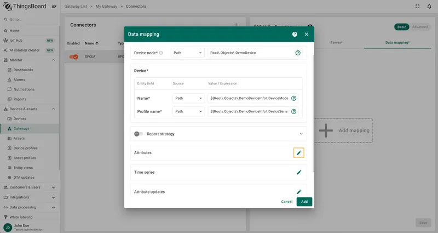
Task: Switch configuration to Basic mode
Action: pyautogui.click(x=401, y=27)
